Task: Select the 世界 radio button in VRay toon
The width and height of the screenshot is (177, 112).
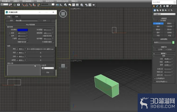Action: (10, 36)
